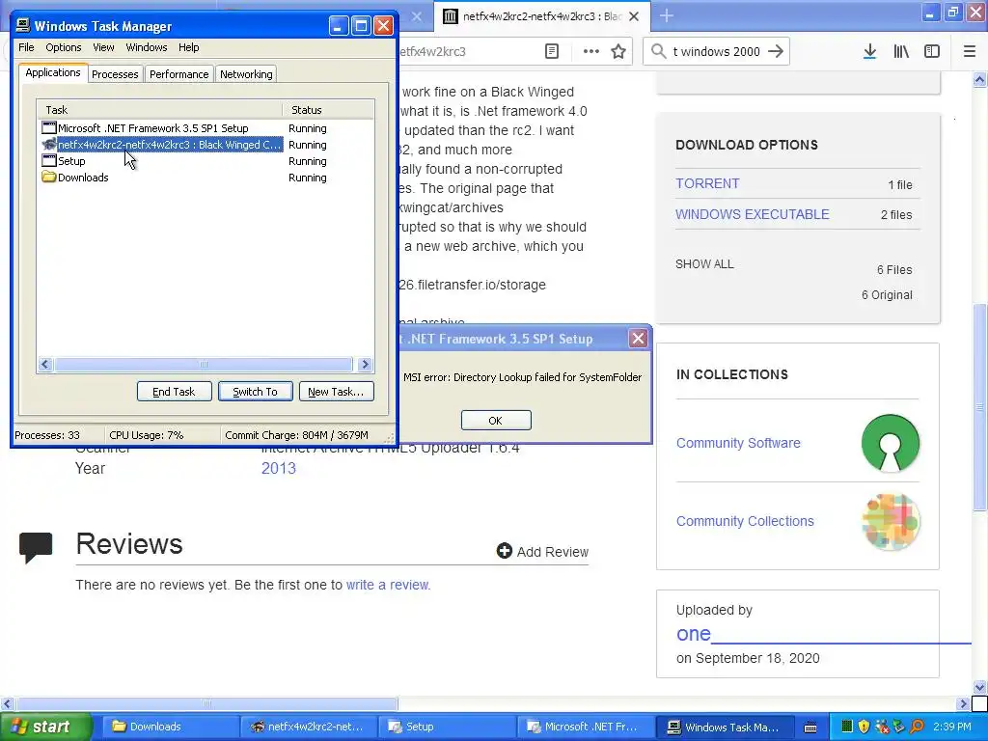The image size is (988, 741).
Task: Open the downloads arrow in Firefox toolbar
Action: click(869, 52)
